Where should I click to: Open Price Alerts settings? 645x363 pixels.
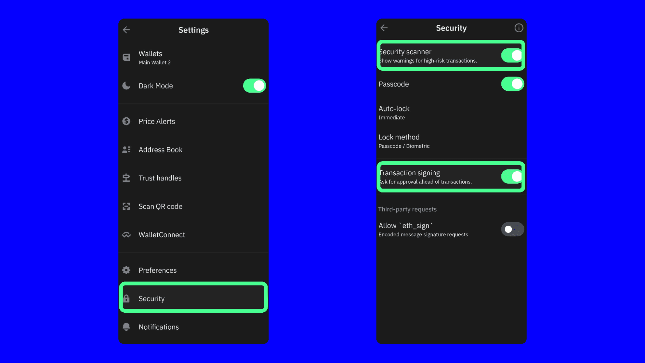(156, 121)
